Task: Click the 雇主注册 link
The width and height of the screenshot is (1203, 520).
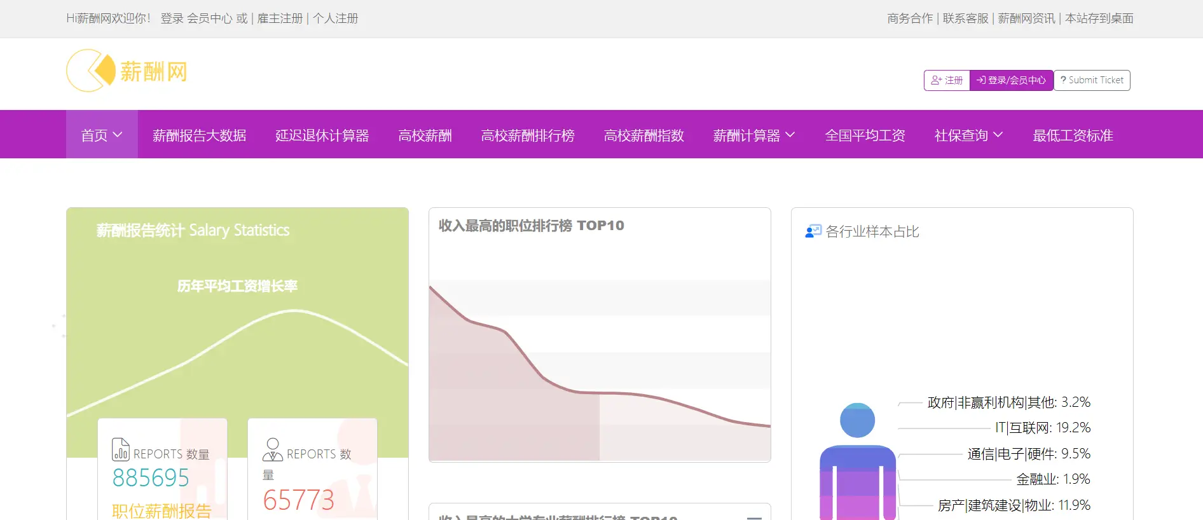Action: point(280,18)
